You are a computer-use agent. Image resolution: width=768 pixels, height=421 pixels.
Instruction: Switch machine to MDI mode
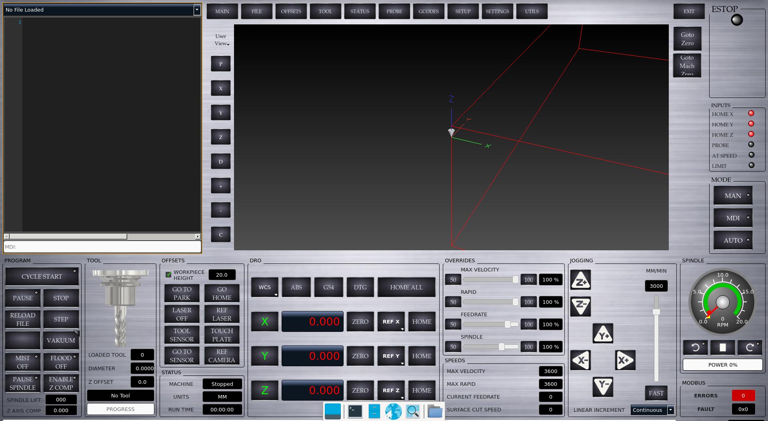pyautogui.click(x=733, y=218)
